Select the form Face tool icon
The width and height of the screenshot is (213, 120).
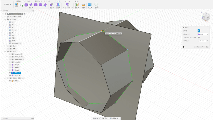point(45,5)
